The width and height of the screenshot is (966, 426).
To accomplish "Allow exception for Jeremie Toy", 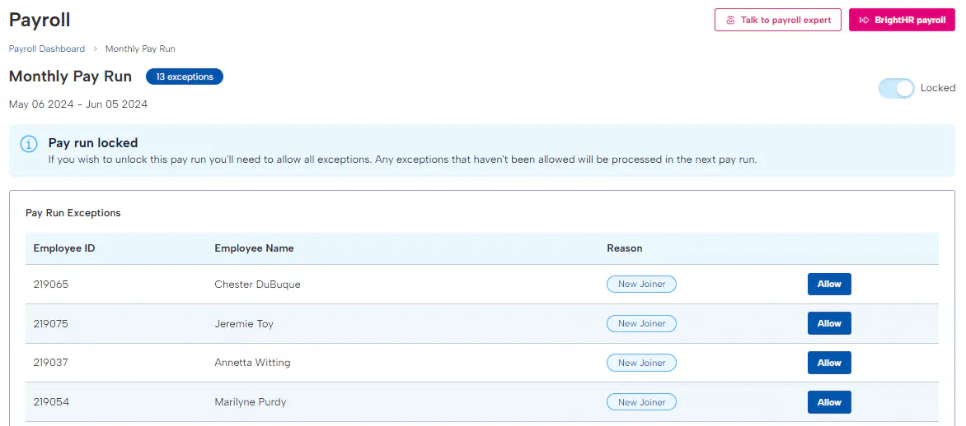I will coord(828,324).
